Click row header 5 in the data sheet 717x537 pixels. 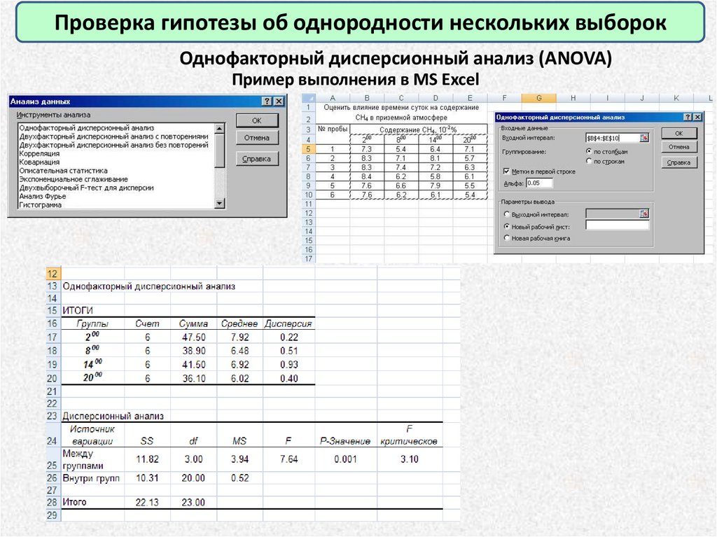pos(308,149)
